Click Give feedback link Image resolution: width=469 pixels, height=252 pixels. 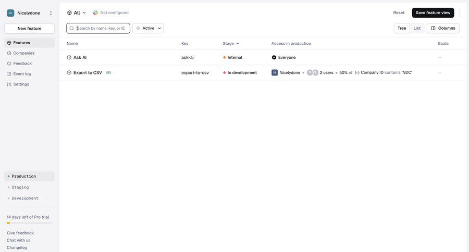tap(20, 233)
